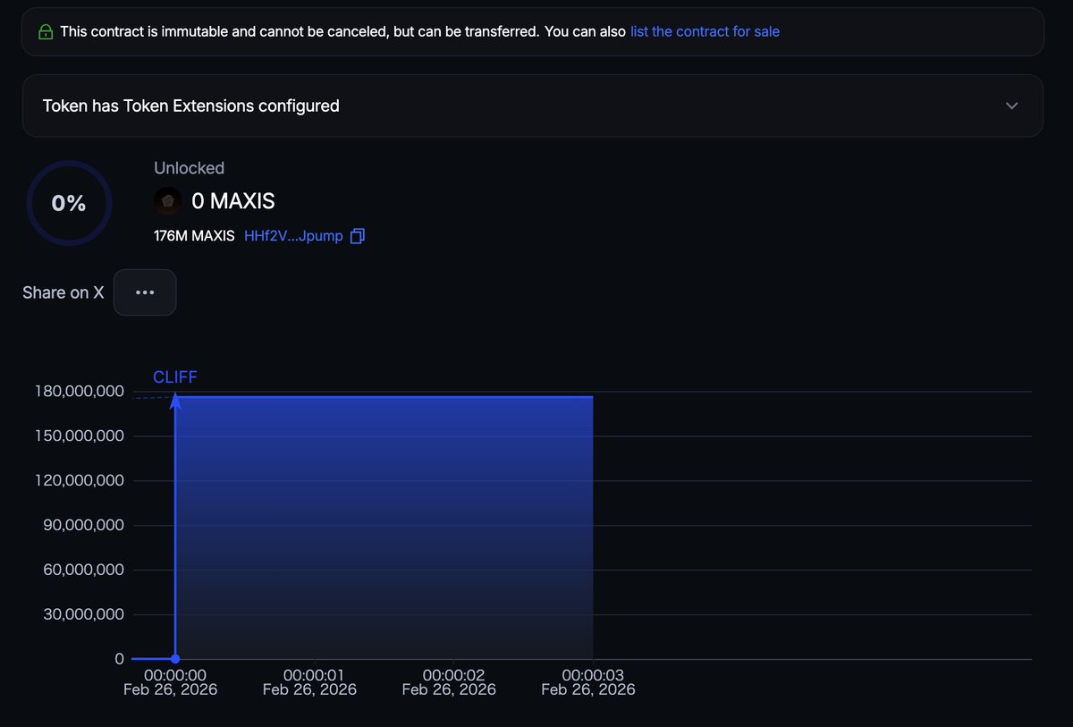Select the 176M MAXIS total amount text
Screen dimensions: 1073x727
pyautogui.click(x=194, y=235)
